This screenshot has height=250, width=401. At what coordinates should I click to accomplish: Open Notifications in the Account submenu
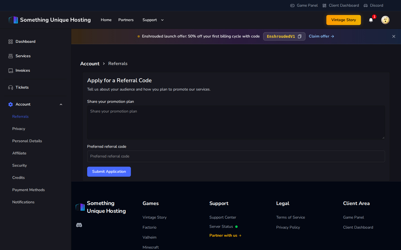coord(23,202)
